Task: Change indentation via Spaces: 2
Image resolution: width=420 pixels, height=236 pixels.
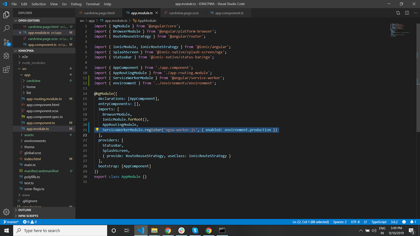Action: 340,222
